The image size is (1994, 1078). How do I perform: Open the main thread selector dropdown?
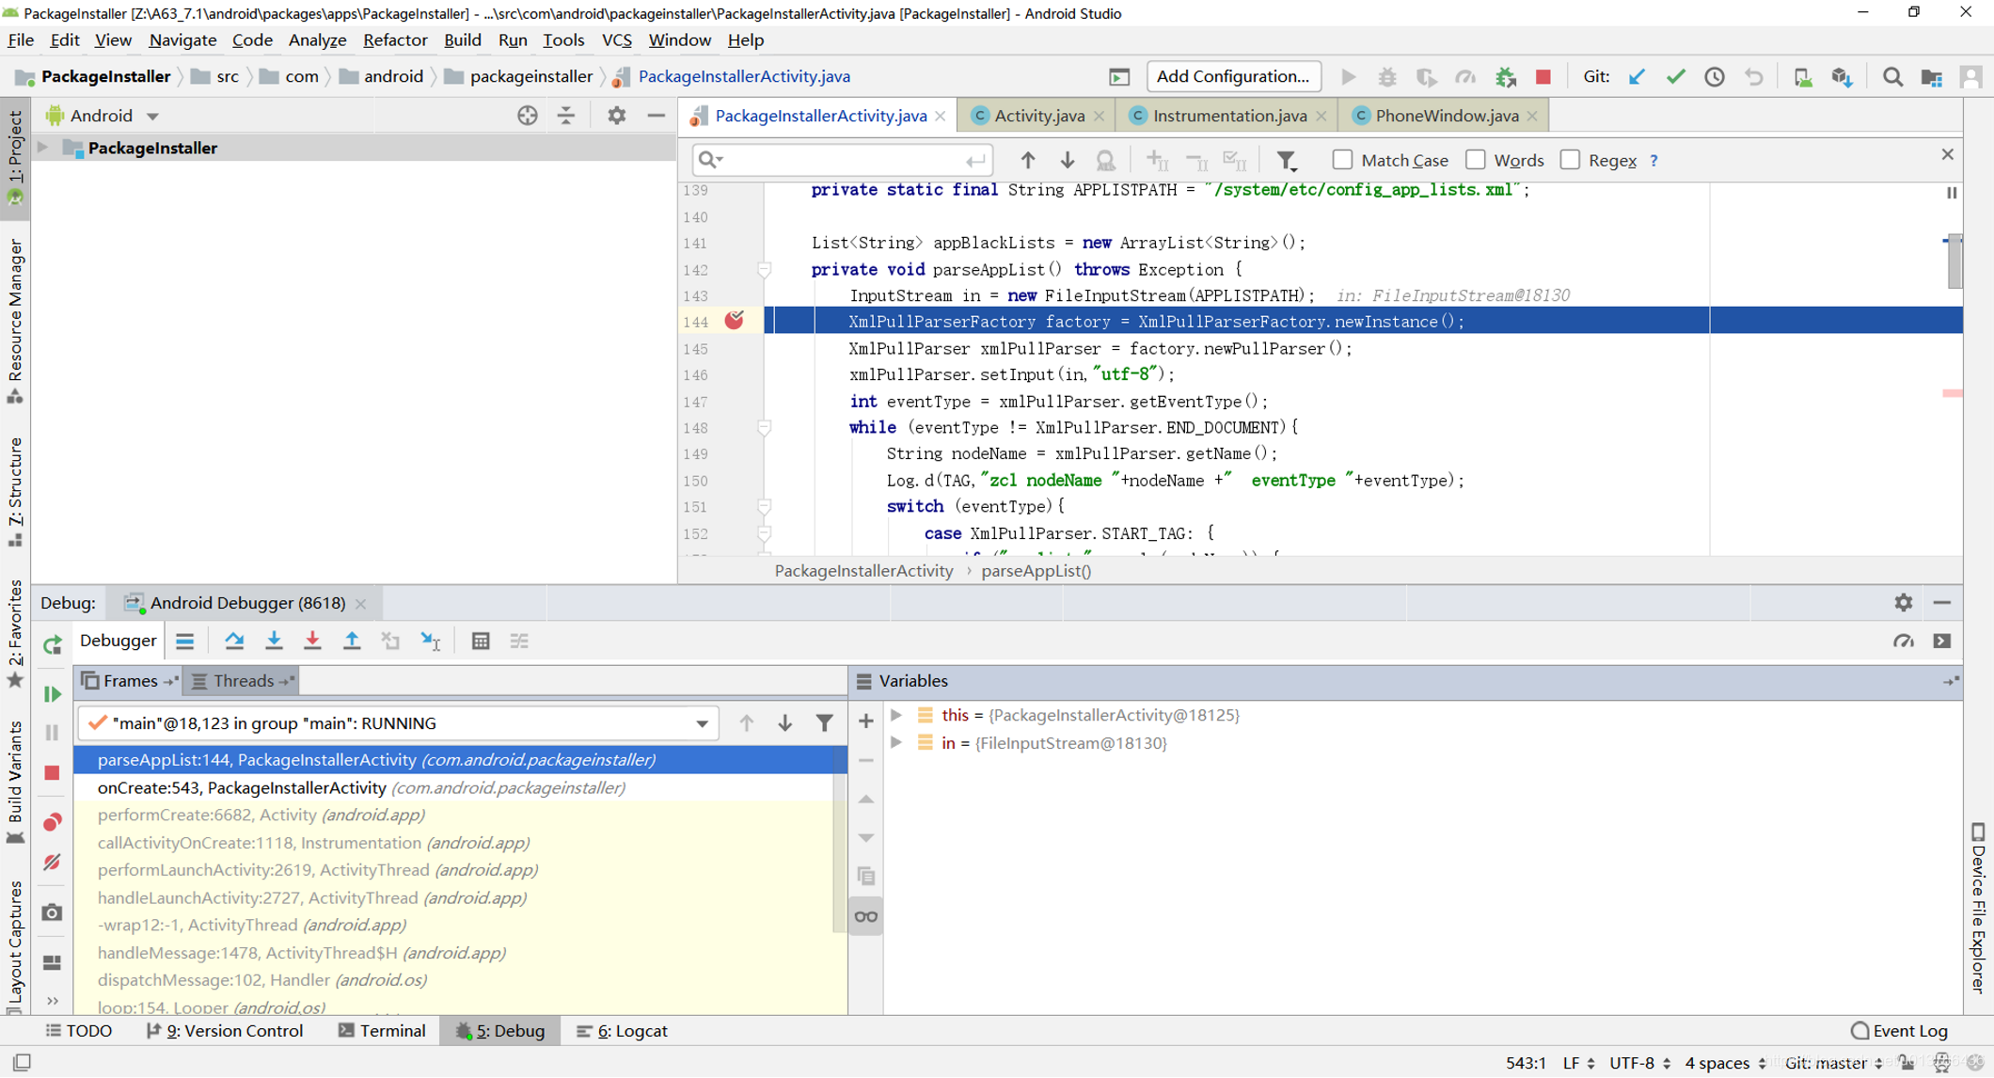[702, 723]
